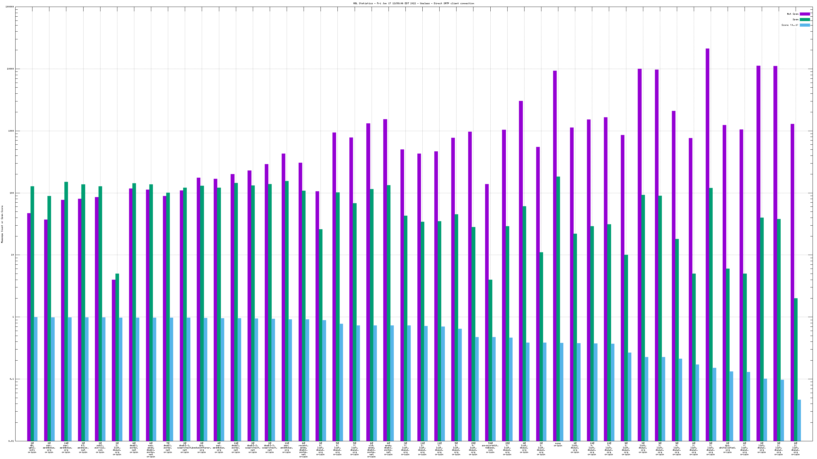817x459 pixels.
Task: Click the purple Not Spam legend swatch
Action: pos(805,14)
